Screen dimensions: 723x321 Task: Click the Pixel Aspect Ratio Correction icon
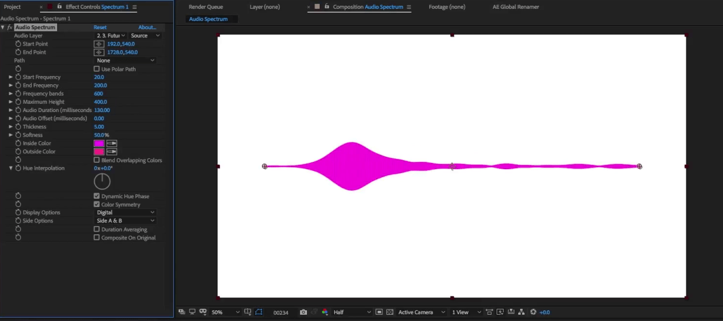click(489, 312)
